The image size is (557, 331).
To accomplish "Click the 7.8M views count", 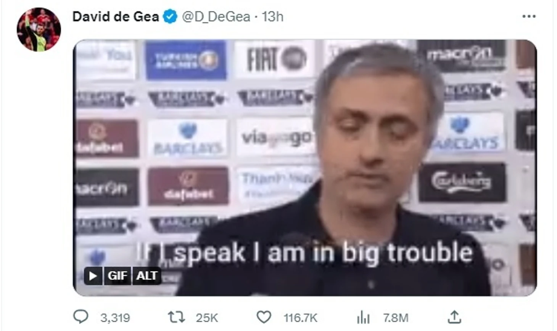I will 396,318.
